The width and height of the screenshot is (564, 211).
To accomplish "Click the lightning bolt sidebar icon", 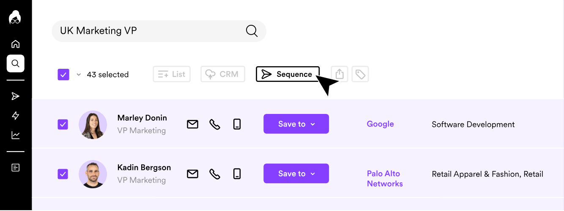I will [x=16, y=116].
